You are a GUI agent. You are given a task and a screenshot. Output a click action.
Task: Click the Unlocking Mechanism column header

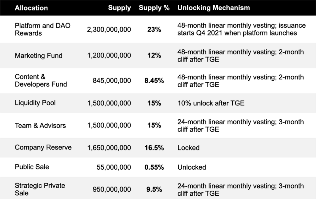click(x=214, y=8)
